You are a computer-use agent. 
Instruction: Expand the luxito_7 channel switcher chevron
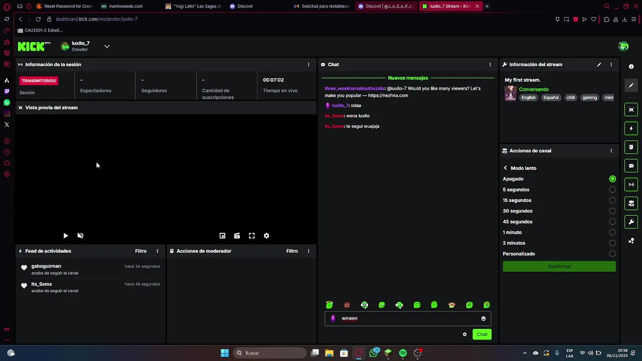107,47
